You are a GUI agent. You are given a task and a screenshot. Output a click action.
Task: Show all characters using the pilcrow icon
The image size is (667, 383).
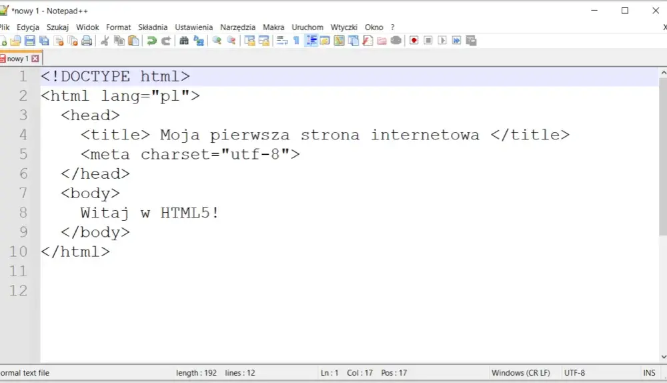coord(297,41)
